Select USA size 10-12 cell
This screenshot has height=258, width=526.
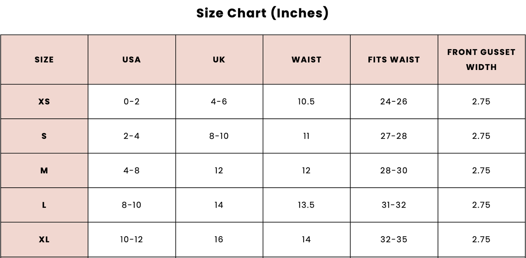[131, 239]
